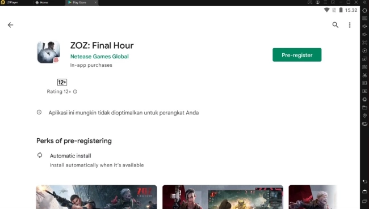
Task: Click the 'In-app purchases' label
Action: click(x=91, y=65)
